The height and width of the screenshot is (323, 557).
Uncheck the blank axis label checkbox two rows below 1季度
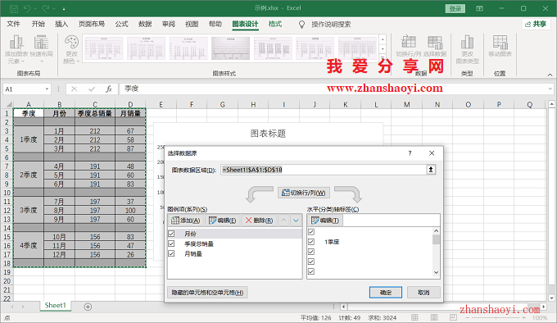pyautogui.click(x=311, y=262)
